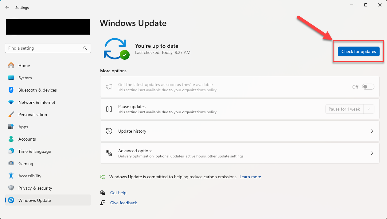This screenshot has height=219, width=387.
Task: Click the Network & internet Wi-Fi icon
Action: 11,102
